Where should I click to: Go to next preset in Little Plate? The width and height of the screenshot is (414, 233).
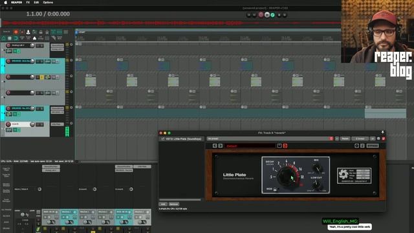(x=220, y=146)
